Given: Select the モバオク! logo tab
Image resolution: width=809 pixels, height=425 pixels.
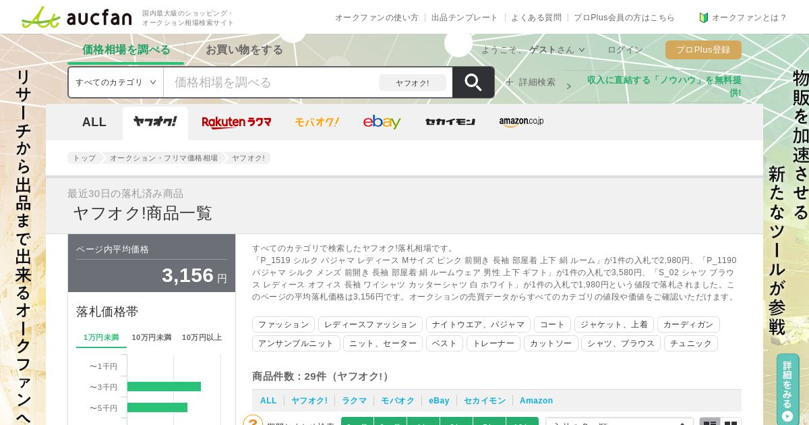Looking at the screenshot, I should (317, 122).
